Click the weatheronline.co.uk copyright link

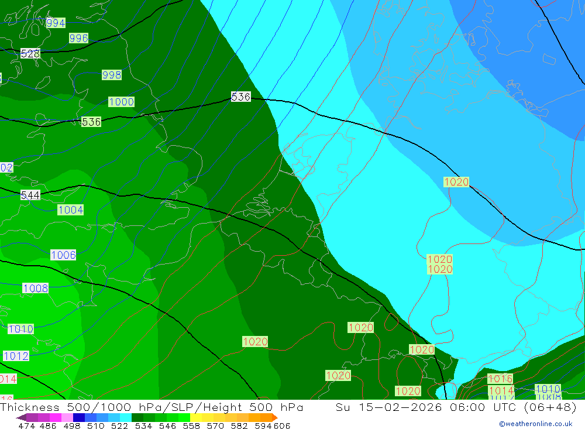click(535, 423)
